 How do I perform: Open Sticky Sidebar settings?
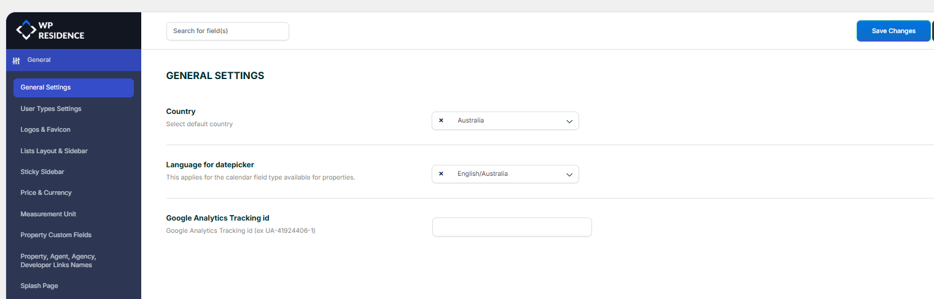(42, 172)
